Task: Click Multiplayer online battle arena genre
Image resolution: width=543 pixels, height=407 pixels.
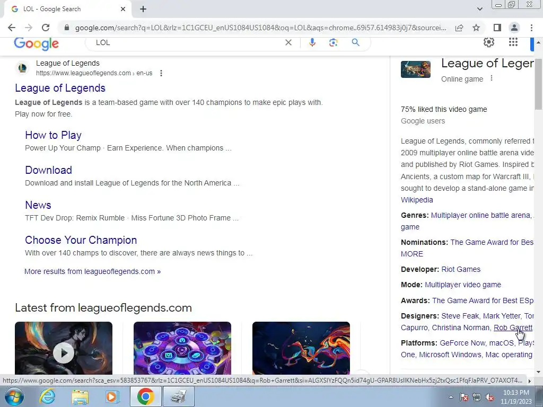Action: click(x=480, y=215)
